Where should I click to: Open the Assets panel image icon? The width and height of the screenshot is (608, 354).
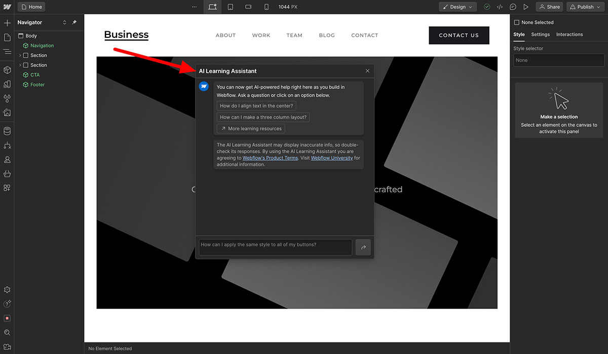7,113
